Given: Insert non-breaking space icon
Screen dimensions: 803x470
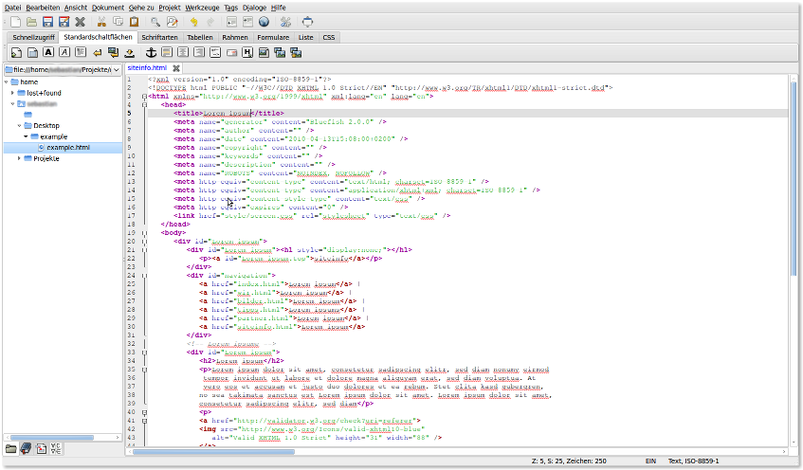Looking at the screenshot, I should tap(130, 52).
